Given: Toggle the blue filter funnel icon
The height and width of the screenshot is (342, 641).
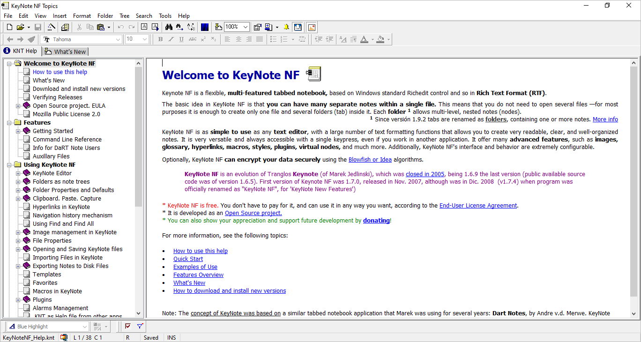Looking at the screenshot, I should point(140,327).
